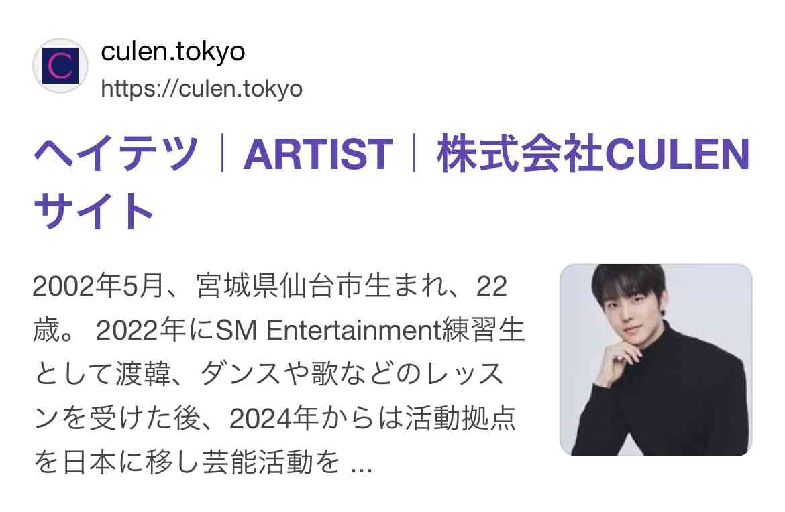
Task: Click the separator bar after ヘイテツ
Action: tap(222, 153)
